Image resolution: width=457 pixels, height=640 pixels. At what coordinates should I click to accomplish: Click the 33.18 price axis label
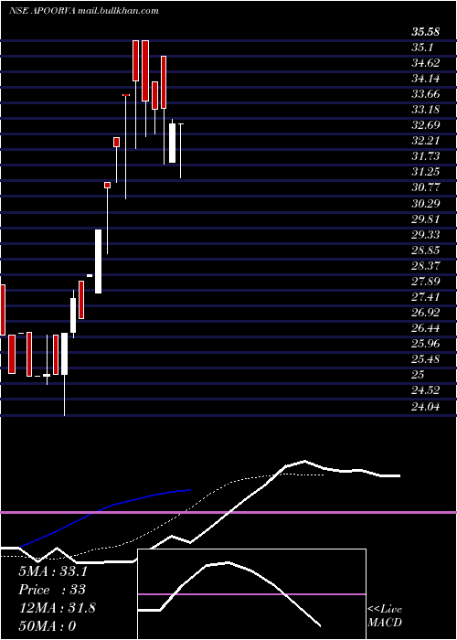point(426,110)
